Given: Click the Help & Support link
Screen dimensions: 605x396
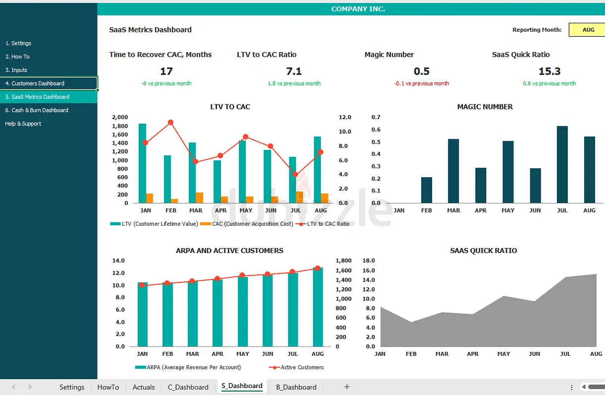Looking at the screenshot, I should click(x=23, y=124).
